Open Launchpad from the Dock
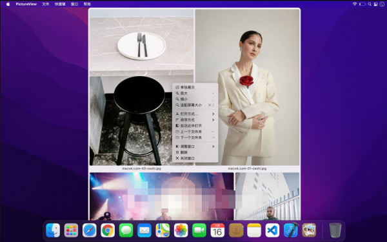This screenshot has height=242, width=387. click(x=71, y=230)
